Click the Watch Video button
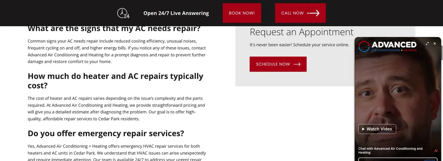Image resolution: width=443 pixels, height=161 pixels. click(377, 129)
